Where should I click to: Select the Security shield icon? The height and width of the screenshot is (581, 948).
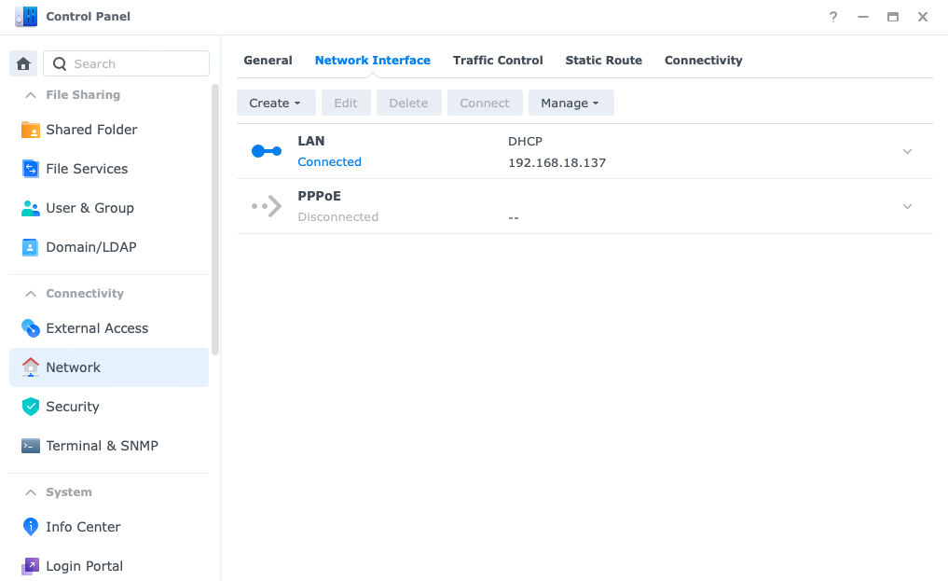31,407
